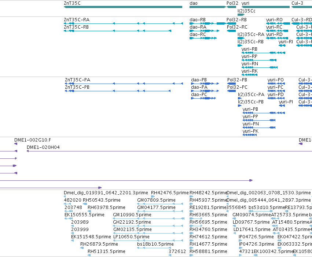Select the l(2)35Cc gene label
This screenshot has width=312, height=257.
246,11
